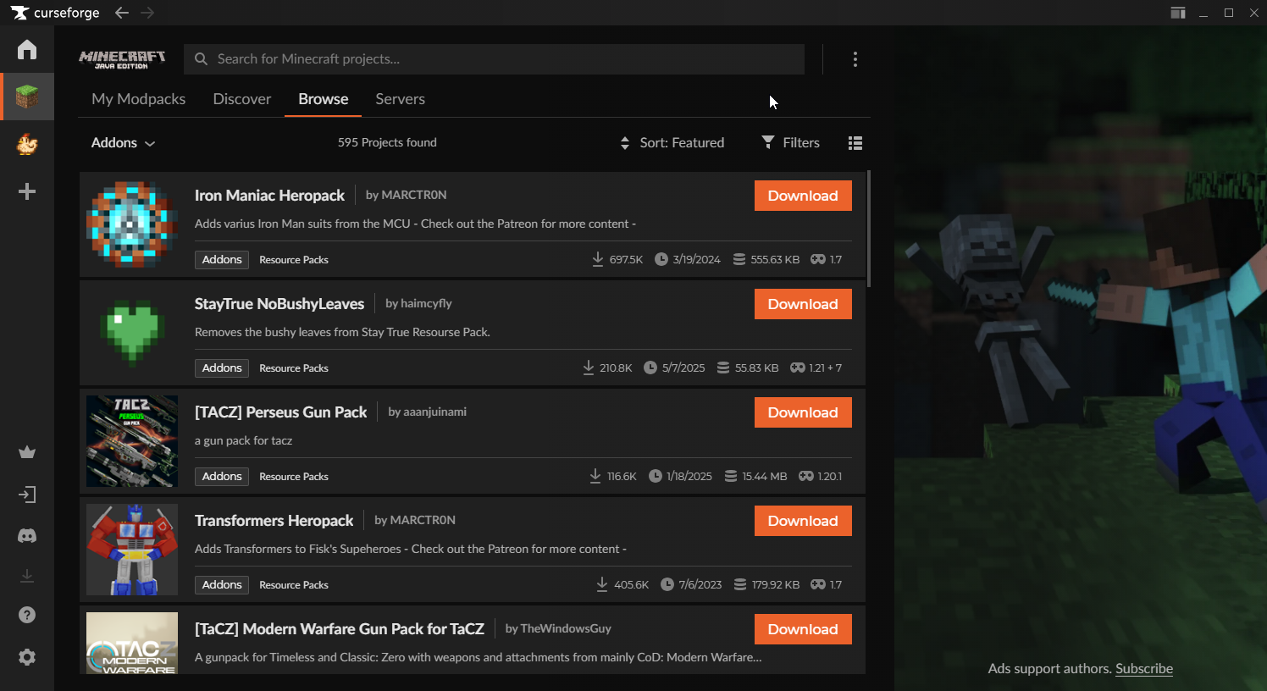Click author MARCTR0N on Iron Maniac Heropack
Screen dimensions: 1267x691
point(414,195)
